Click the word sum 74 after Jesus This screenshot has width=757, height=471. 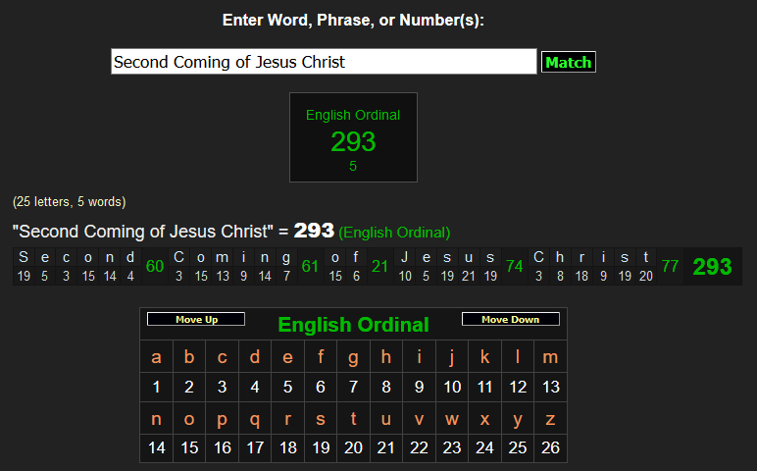tap(514, 266)
